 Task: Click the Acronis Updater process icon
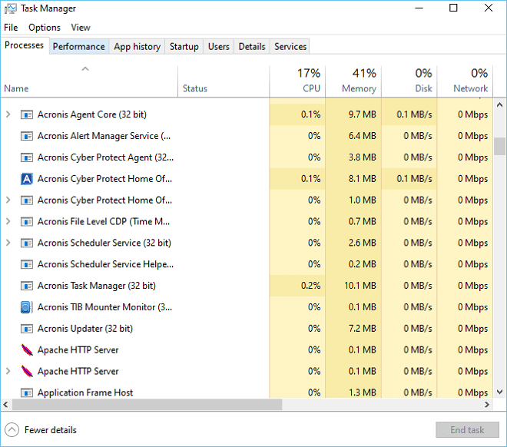pos(27,329)
